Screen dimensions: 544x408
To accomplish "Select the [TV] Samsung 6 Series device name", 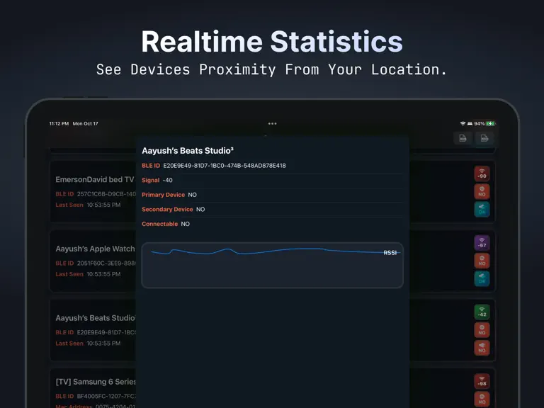I will 96,382.
